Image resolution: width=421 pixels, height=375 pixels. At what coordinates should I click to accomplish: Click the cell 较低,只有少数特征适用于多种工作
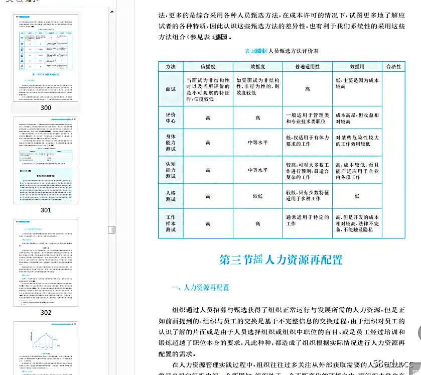pos(308,196)
